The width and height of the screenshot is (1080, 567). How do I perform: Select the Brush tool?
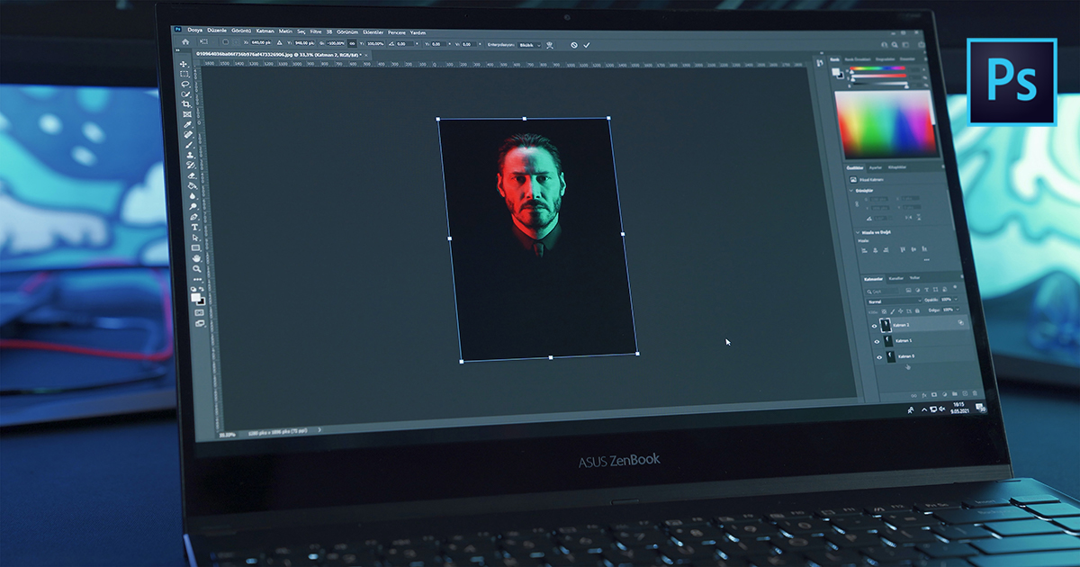click(190, 145)
